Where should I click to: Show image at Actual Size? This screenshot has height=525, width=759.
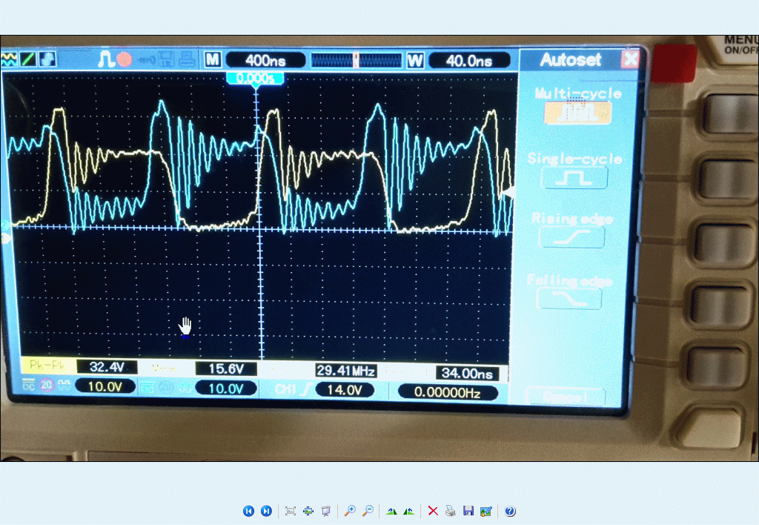308,511
